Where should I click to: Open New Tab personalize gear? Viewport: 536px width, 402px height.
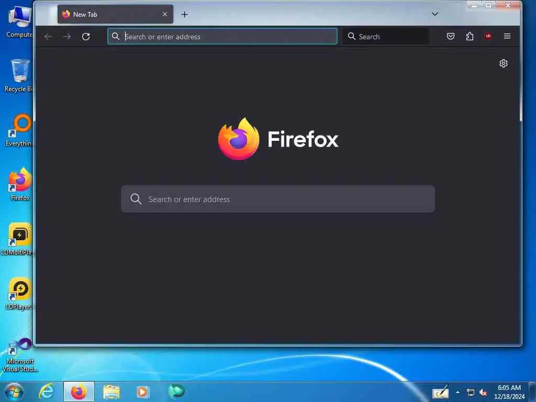503,63
